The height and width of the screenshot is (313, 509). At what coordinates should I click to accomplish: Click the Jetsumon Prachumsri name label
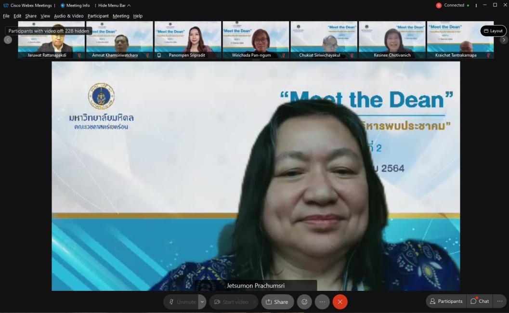pos(256,286)
